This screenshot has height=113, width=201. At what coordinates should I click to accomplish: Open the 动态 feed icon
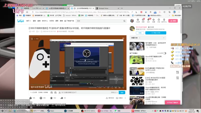tap(148, 21)
